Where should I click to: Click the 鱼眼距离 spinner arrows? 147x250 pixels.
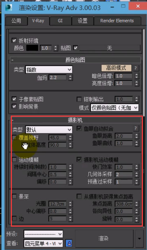point(136,136)
